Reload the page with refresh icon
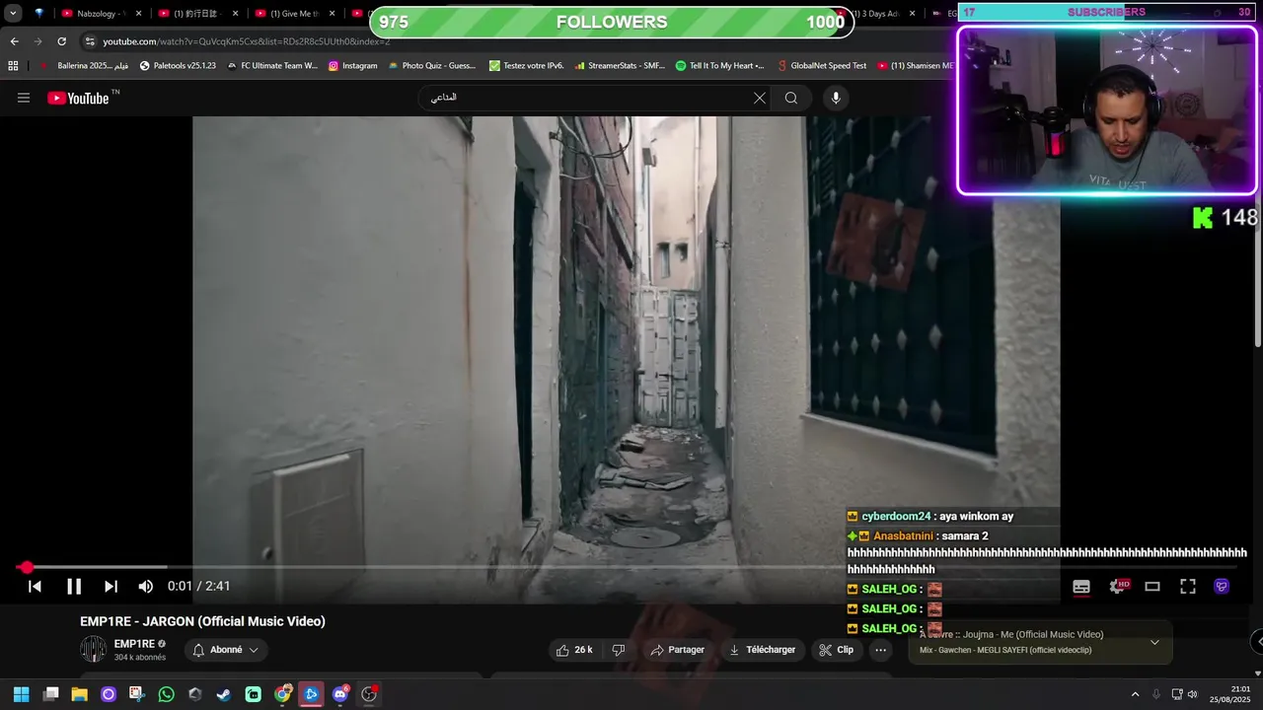Screen dimensions: 1263x710 tap(61, 41)
